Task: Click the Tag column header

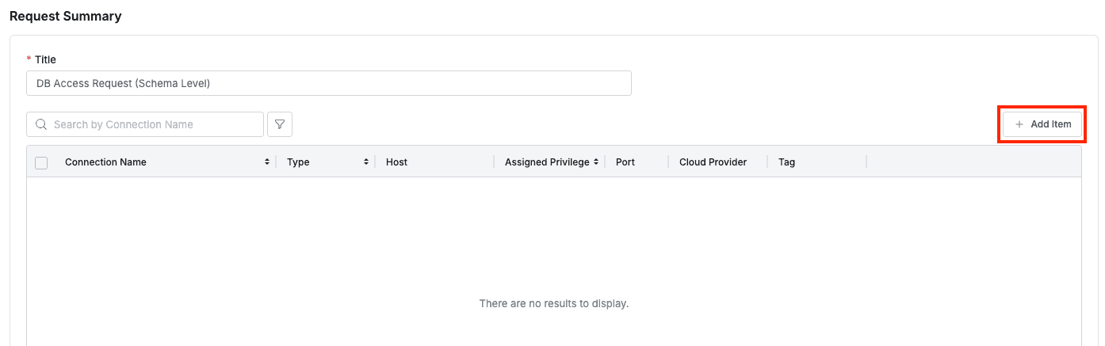Action: coord(786,162)
